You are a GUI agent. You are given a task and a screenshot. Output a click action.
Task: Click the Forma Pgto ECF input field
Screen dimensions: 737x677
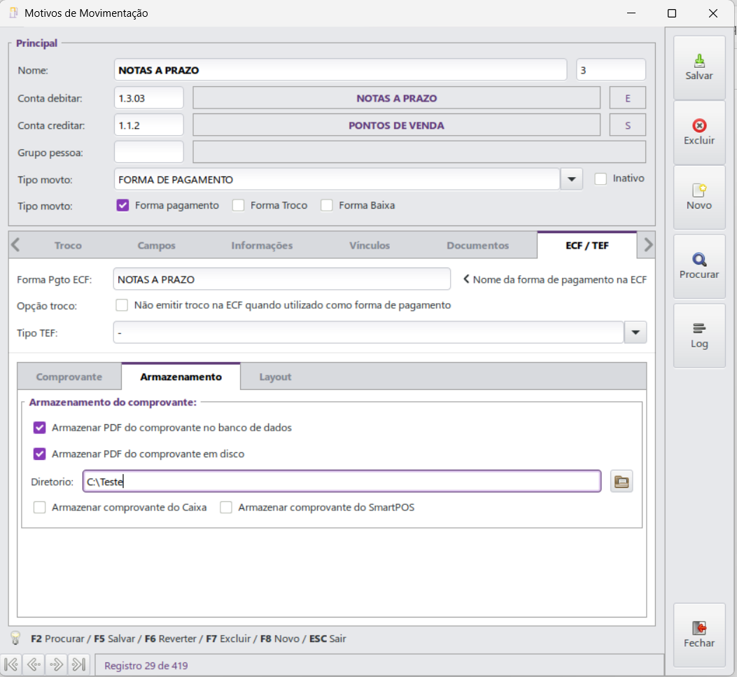281,279
